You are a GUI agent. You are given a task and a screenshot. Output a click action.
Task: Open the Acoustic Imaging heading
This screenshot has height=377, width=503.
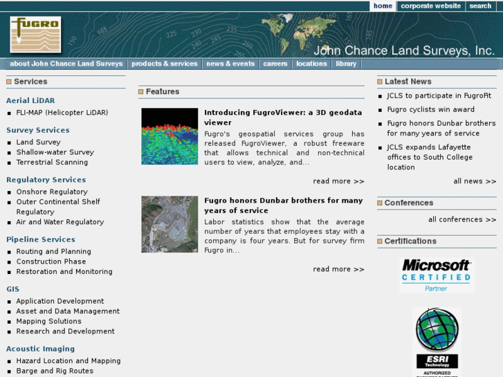pos(40,349)
